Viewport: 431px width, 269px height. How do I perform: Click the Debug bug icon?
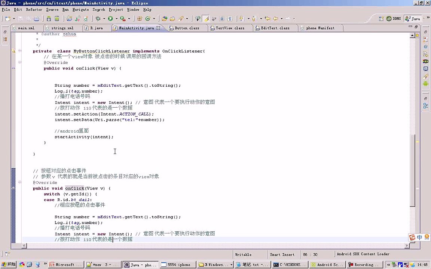(98, 19)
